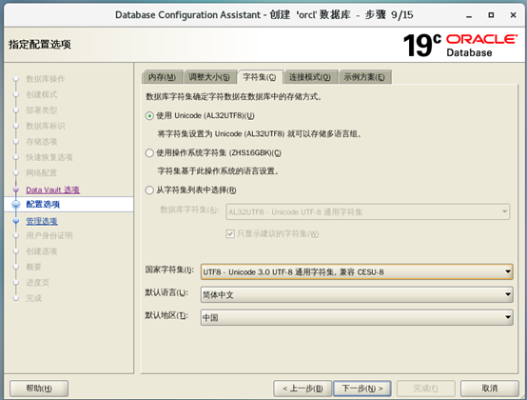Viewport: 527px width, 400px height.
Task: Click the 取消 cancel button
Action: point(490,389)
